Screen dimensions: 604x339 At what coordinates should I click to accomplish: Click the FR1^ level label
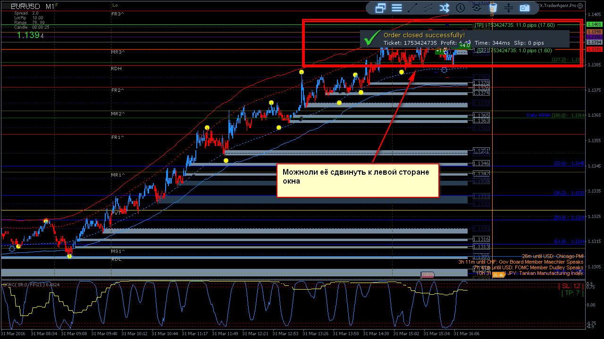117,137
